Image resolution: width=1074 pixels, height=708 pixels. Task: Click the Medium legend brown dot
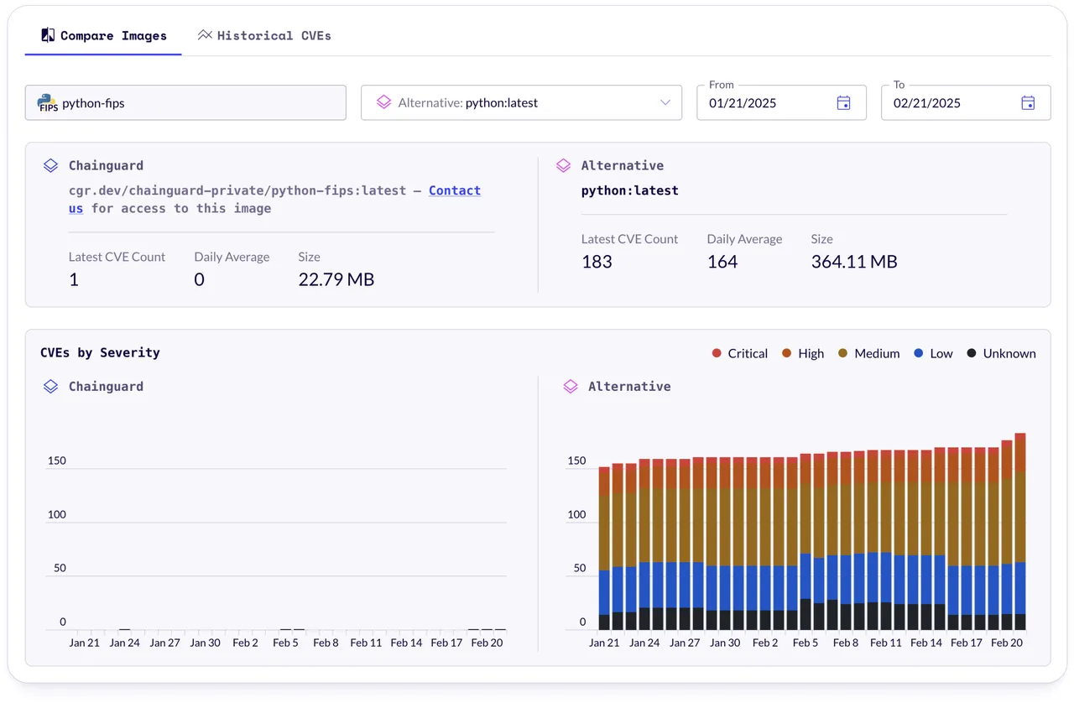click(x=843, y=353)
